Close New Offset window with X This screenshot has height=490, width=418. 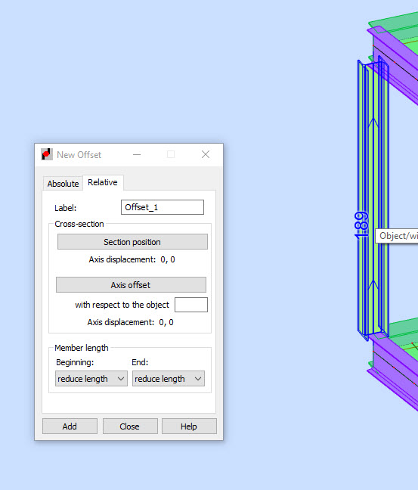click(206, 154)
